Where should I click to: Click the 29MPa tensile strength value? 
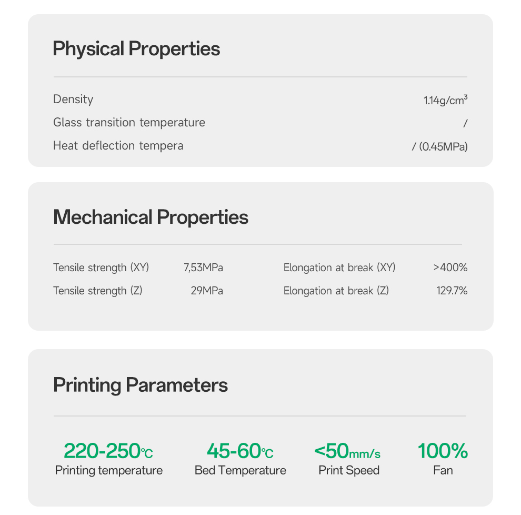pos(207,291)
